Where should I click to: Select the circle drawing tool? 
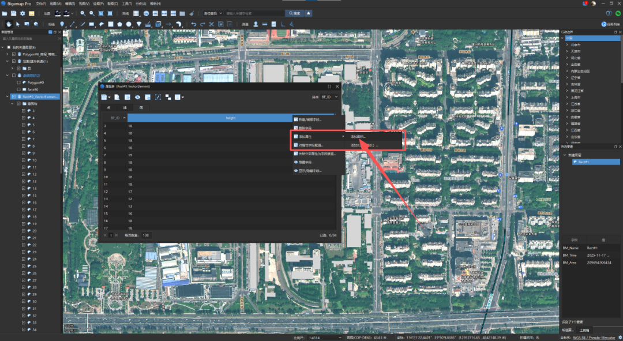129,24
